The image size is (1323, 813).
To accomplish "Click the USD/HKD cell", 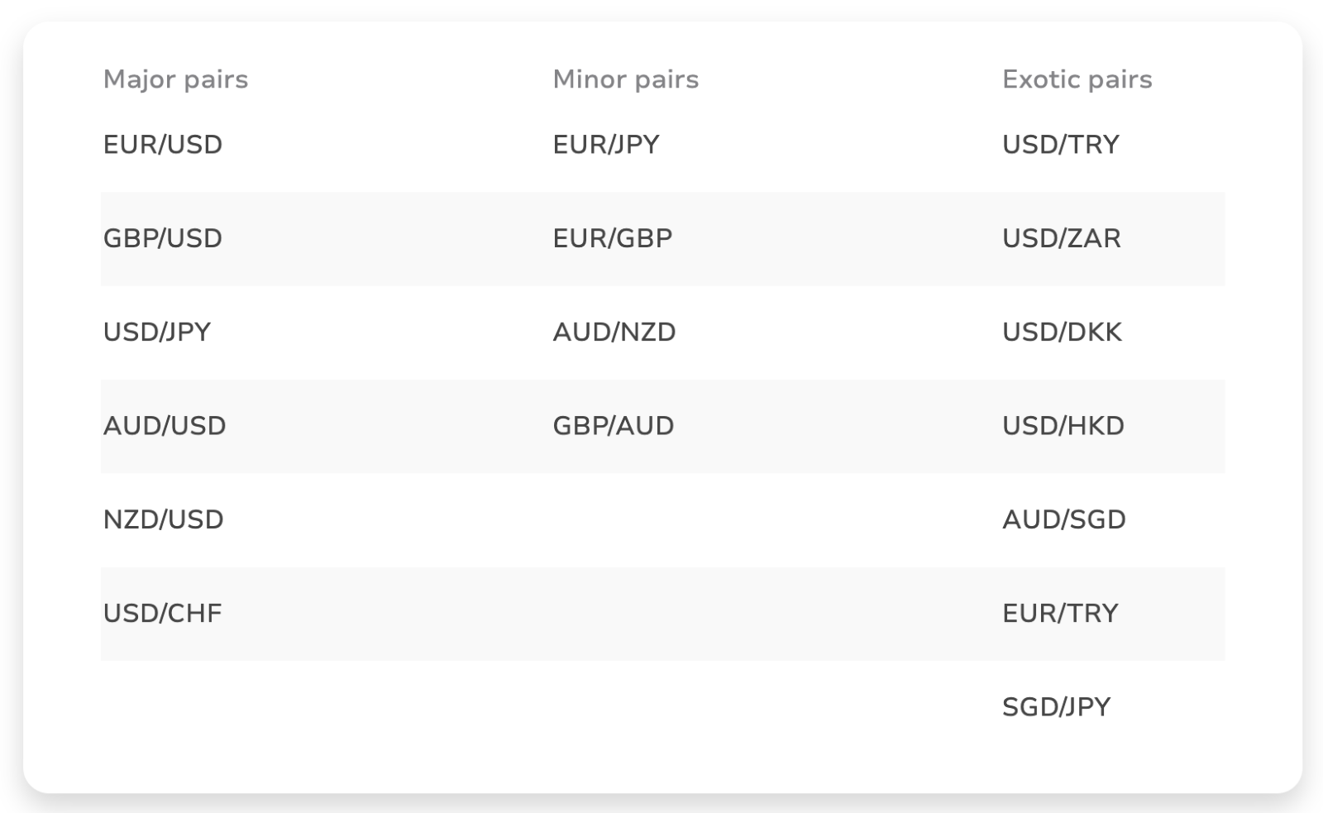I will [1063, 426].
